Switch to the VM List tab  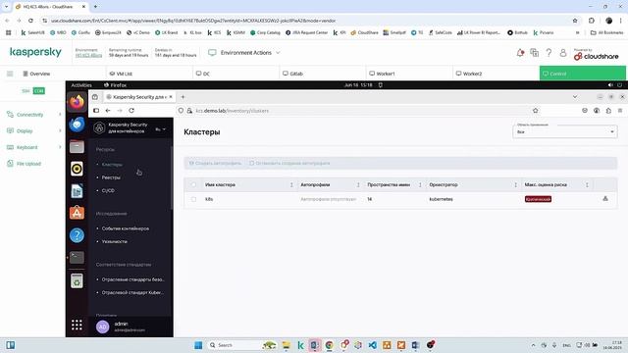click(149, 74)
